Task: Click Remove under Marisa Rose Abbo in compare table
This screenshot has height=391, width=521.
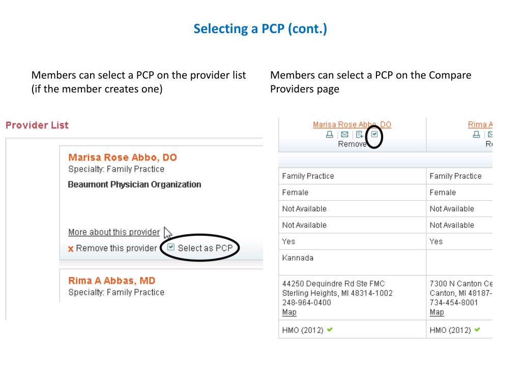Action: (352, 144)
